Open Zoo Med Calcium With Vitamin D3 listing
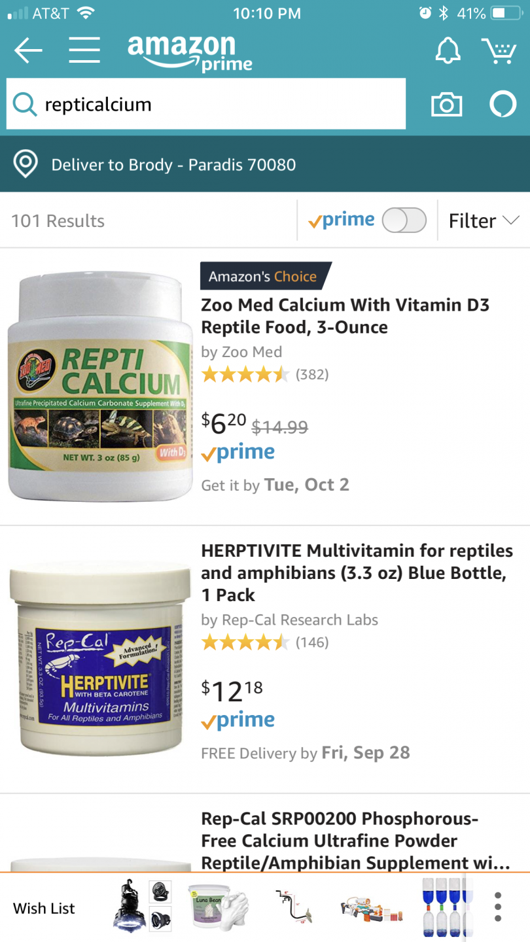This screenshot has width=530, height=942. tap(345, 316)
